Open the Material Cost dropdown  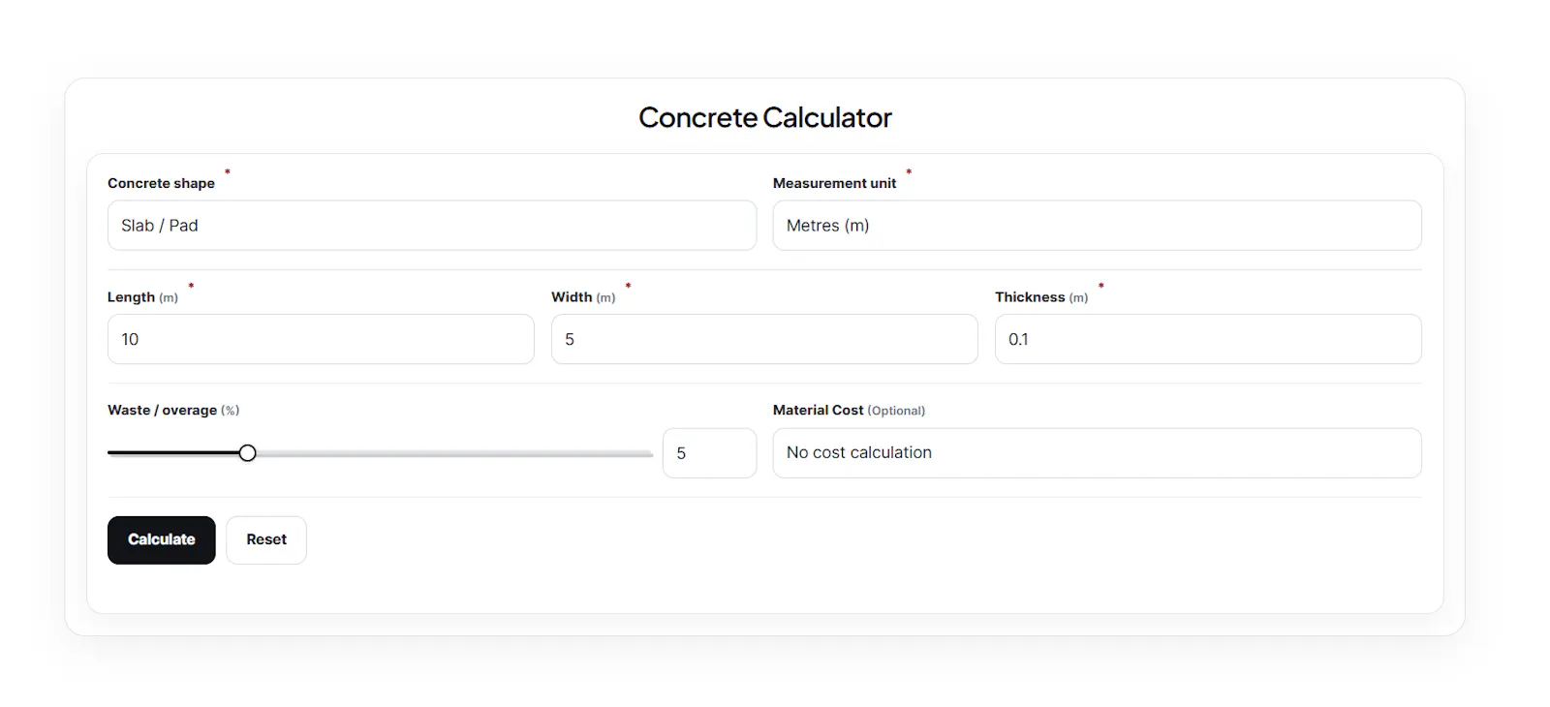(1097, 453)
